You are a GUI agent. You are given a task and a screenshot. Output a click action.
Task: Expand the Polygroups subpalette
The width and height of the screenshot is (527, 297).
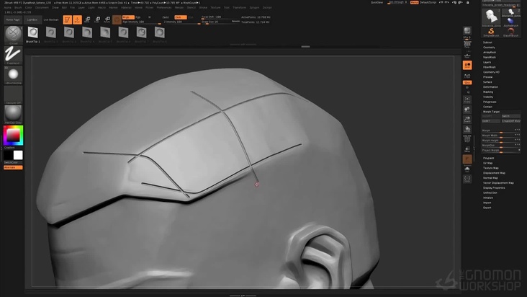[x=490, y=102]
